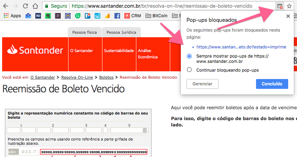Click the virtual keyboard icon in field 5
Image resolution: width=297 pixels, height=157 pixels.
(145, 130)
